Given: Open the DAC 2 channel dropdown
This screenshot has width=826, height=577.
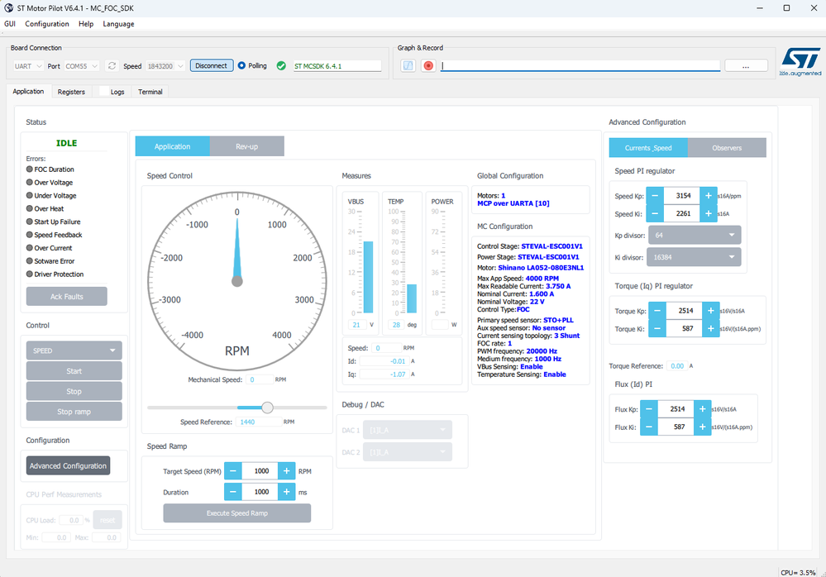Looking at the screenshot, I should tap(407, 452).
